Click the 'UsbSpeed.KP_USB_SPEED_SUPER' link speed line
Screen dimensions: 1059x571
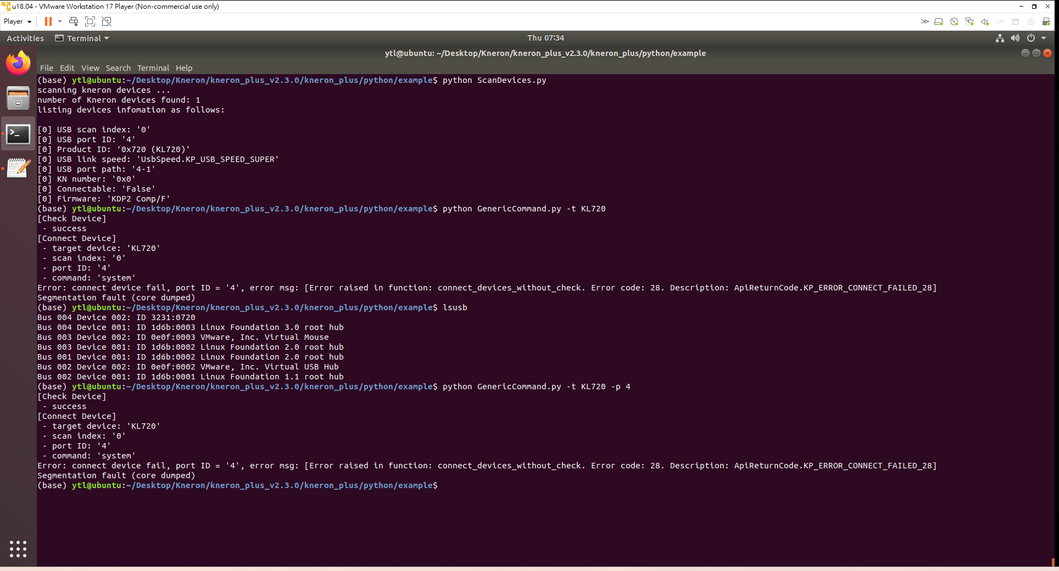[x=158, y=159]
